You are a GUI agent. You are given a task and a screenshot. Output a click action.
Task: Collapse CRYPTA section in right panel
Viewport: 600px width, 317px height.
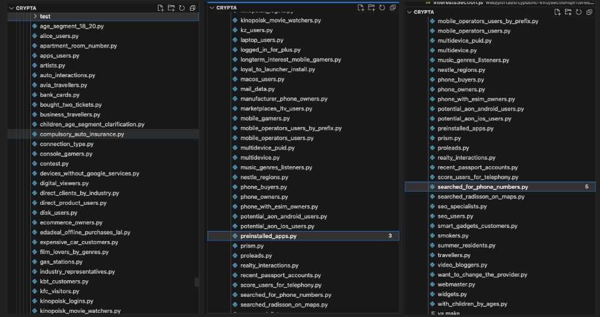(x=408, y=11)
